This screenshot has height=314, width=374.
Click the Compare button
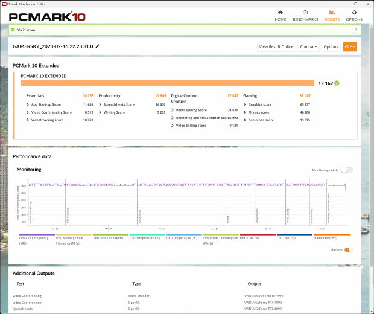point(308,47)
